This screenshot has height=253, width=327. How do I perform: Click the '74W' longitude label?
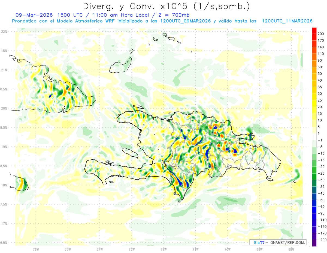(100, 249)
